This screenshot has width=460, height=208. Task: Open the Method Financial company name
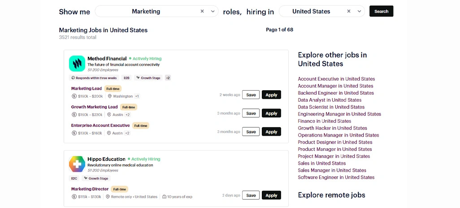[107, 58]
